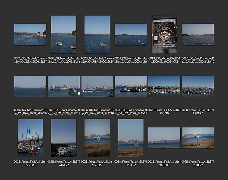Open windmill portrait thumbnail labeled 965.CR2

pyautogui.click(x=97, y=138)
